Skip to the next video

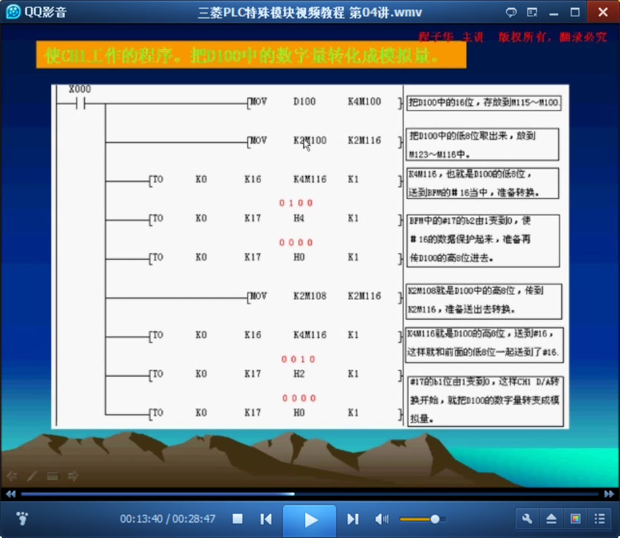click(x=352, y=519)
